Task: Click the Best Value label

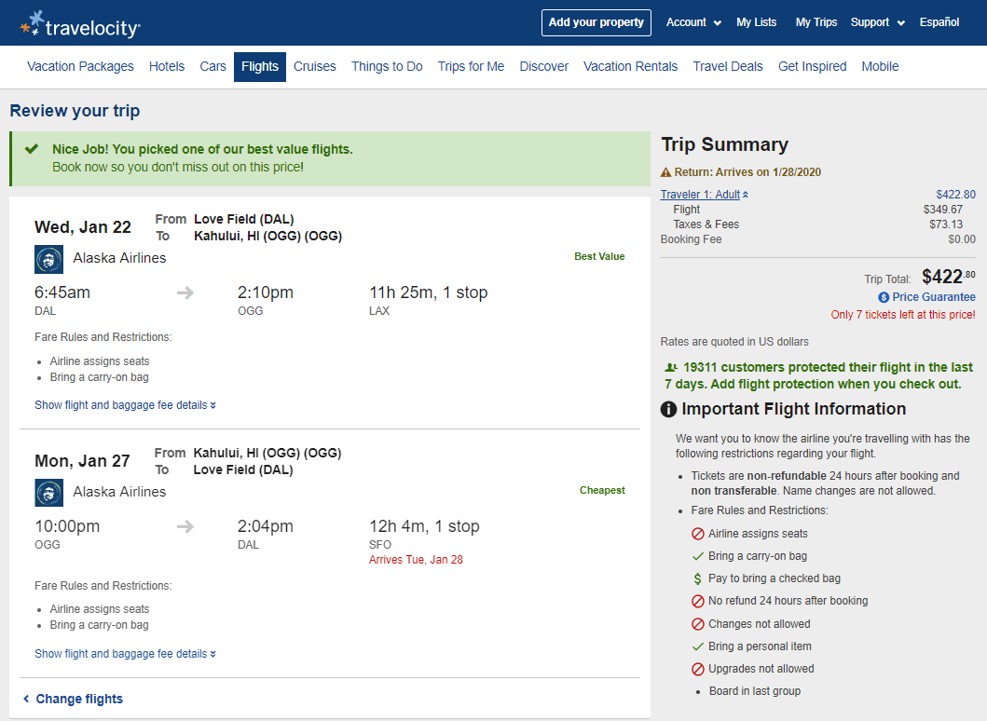Action: pos(599,257)
